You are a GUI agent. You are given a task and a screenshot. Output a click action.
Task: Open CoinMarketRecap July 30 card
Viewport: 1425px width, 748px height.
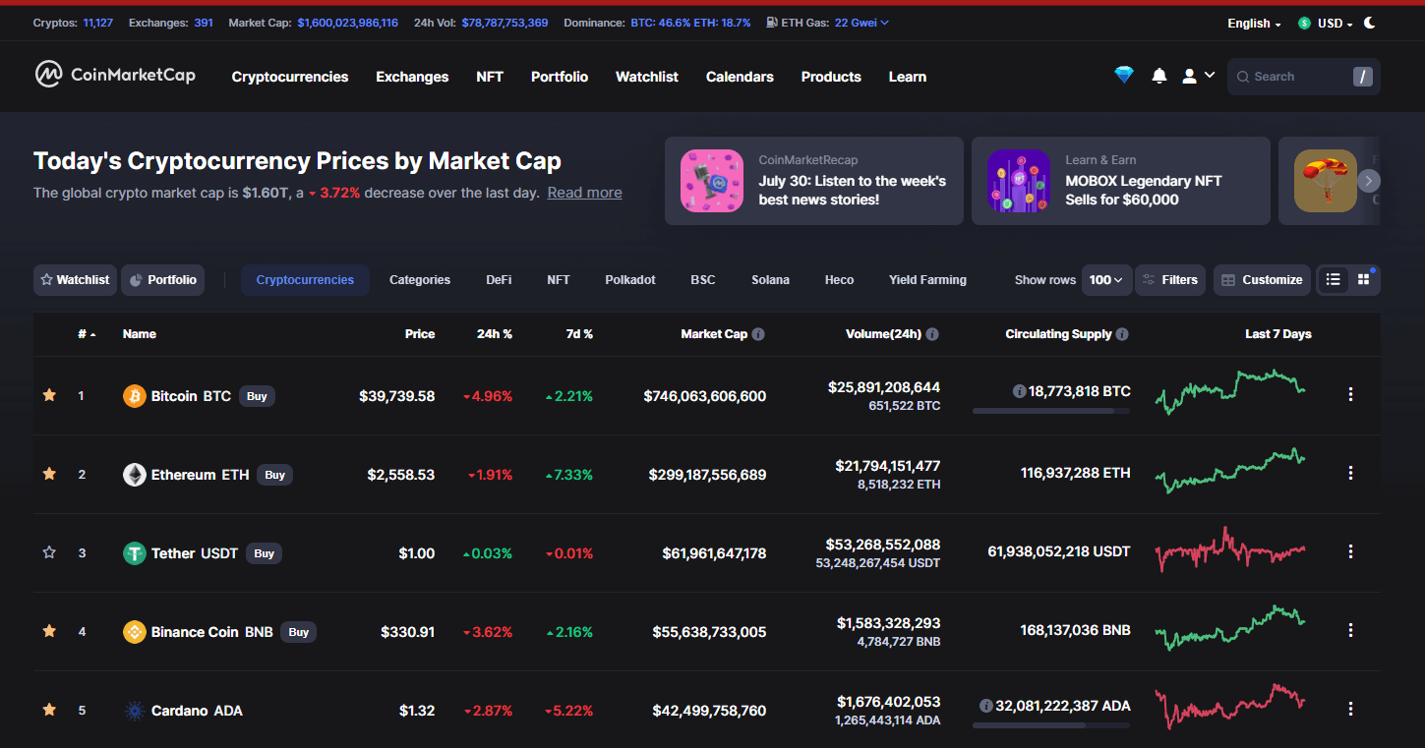pyautogui.click(x=814, y=181)
